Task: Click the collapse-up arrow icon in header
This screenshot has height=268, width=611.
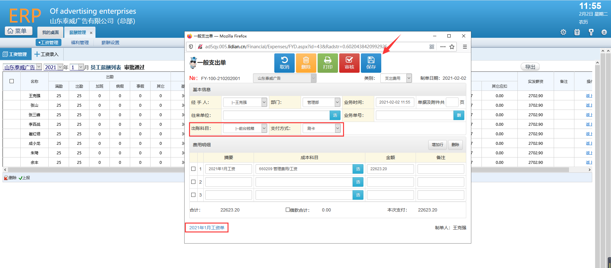Action: click(604, 32)
